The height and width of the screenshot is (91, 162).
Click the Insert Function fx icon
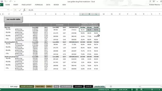coord(24,10)
